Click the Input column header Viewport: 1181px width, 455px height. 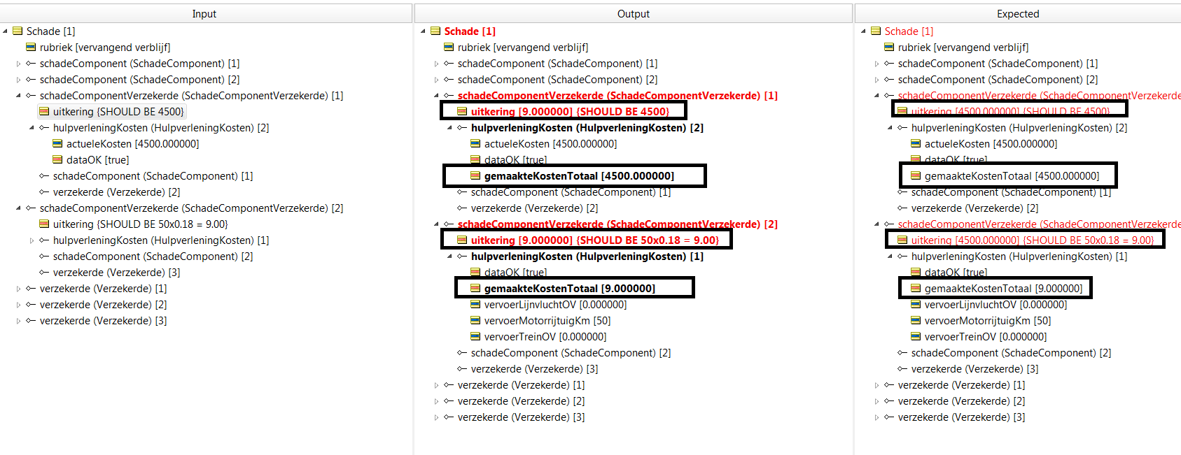tap(204, 13)
